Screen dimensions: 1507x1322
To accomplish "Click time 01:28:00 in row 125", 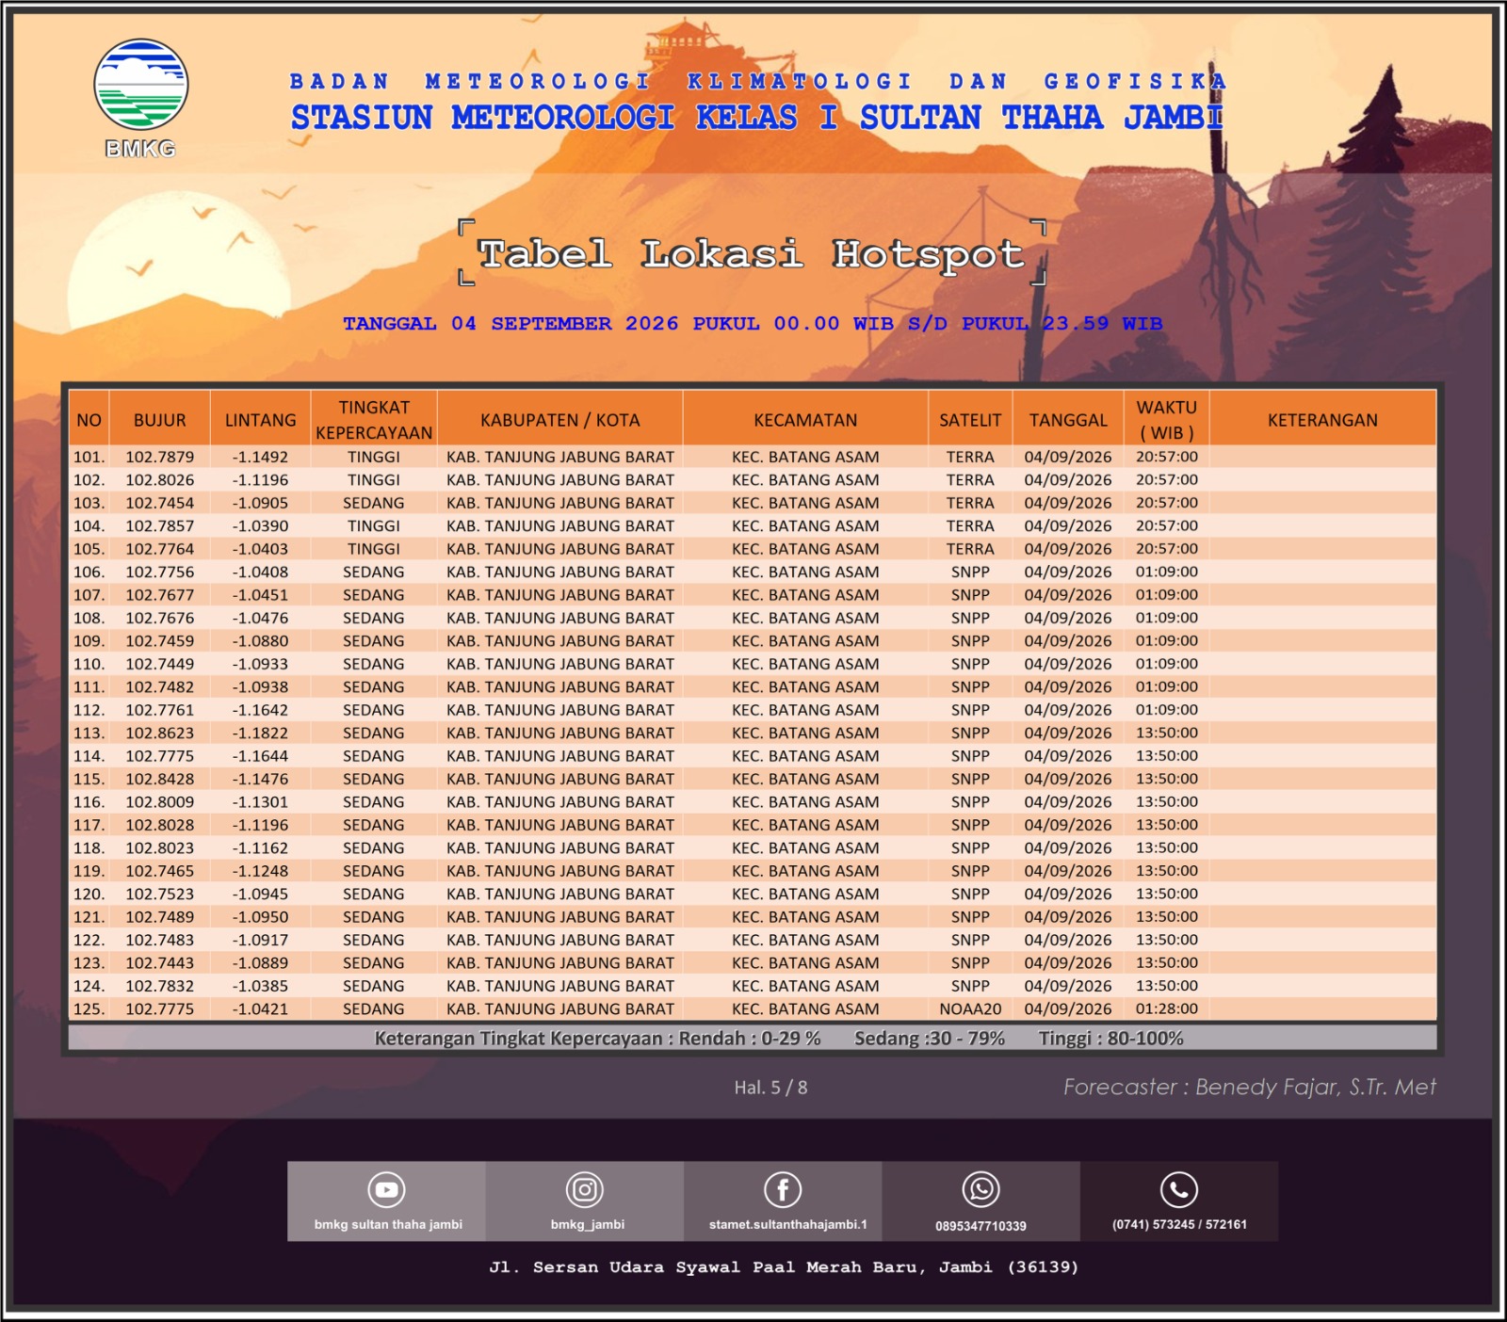I will [1167, 1008].
